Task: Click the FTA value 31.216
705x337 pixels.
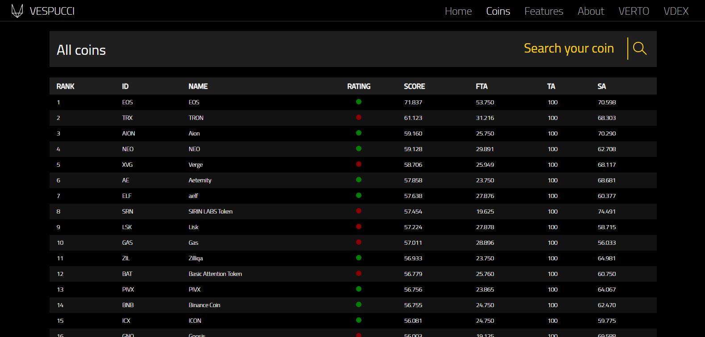Action: coord(485,118)
